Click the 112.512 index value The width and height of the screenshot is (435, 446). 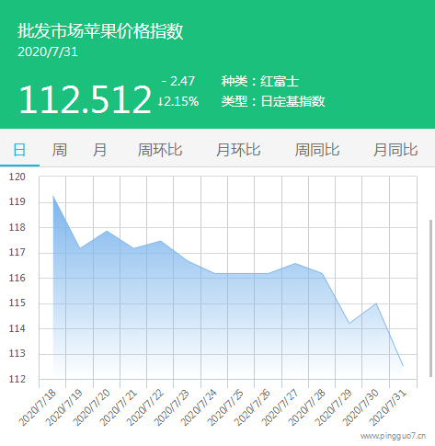[x=86, y=99]
